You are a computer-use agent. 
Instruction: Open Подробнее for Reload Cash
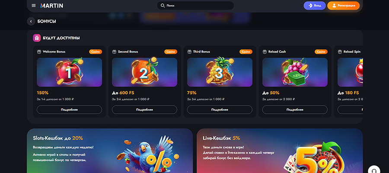click(295, 109)
